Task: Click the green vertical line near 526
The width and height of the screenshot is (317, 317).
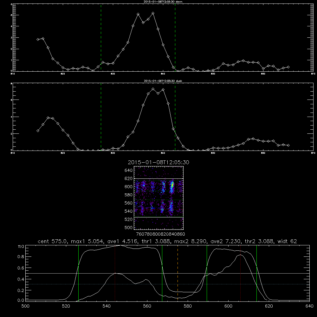Action: 78,273
